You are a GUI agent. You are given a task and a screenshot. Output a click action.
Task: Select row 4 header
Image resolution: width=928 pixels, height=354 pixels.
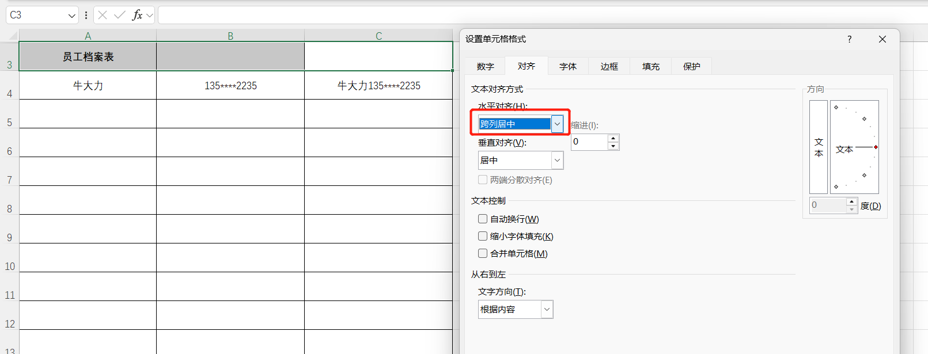[x=9, y=85]
